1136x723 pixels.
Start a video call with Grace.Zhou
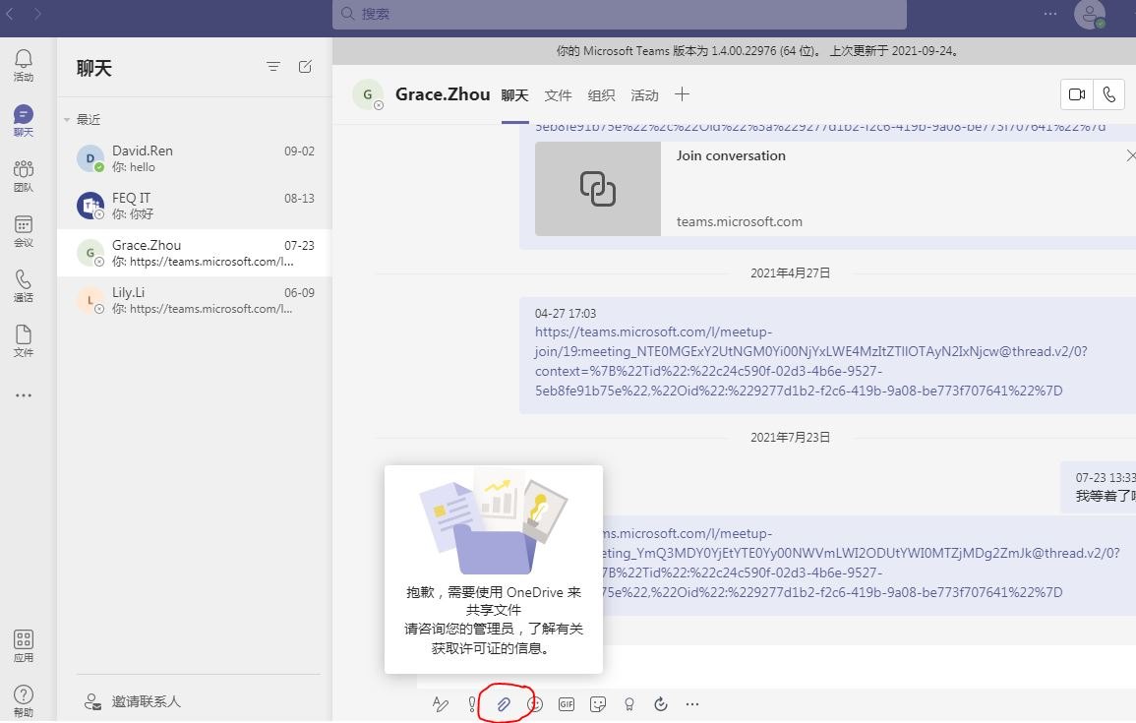[1077, 94]
